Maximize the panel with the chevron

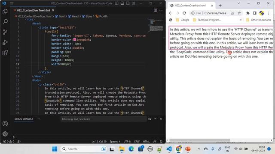click(x=155, y=119)
